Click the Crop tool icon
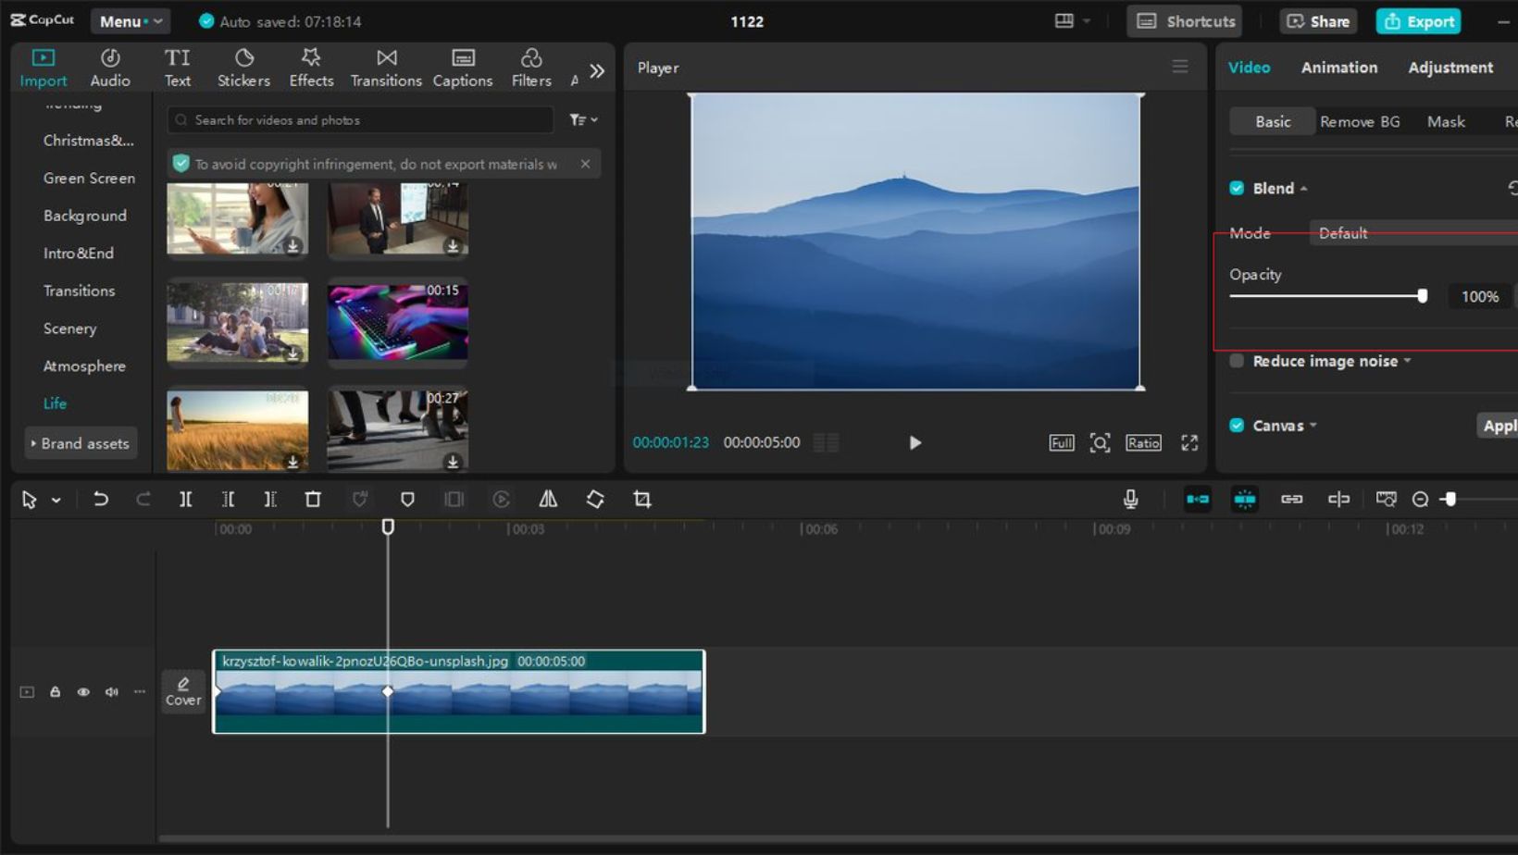Screen dimensions: 1518x855 [x=642, y=500]
